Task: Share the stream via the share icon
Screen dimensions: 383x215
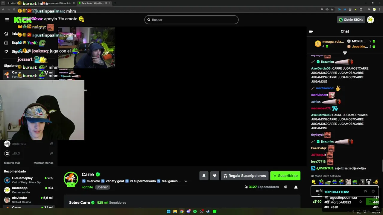Action: (x=285, y=187)
